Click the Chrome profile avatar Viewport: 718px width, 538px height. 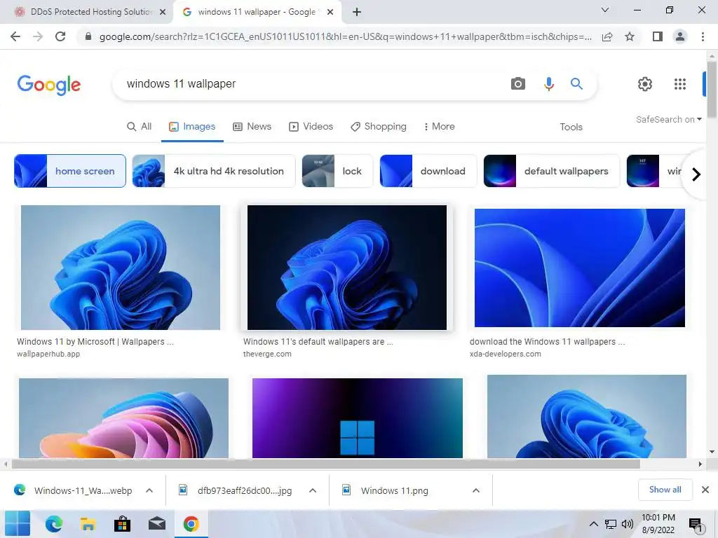click(x=680, y=36)
